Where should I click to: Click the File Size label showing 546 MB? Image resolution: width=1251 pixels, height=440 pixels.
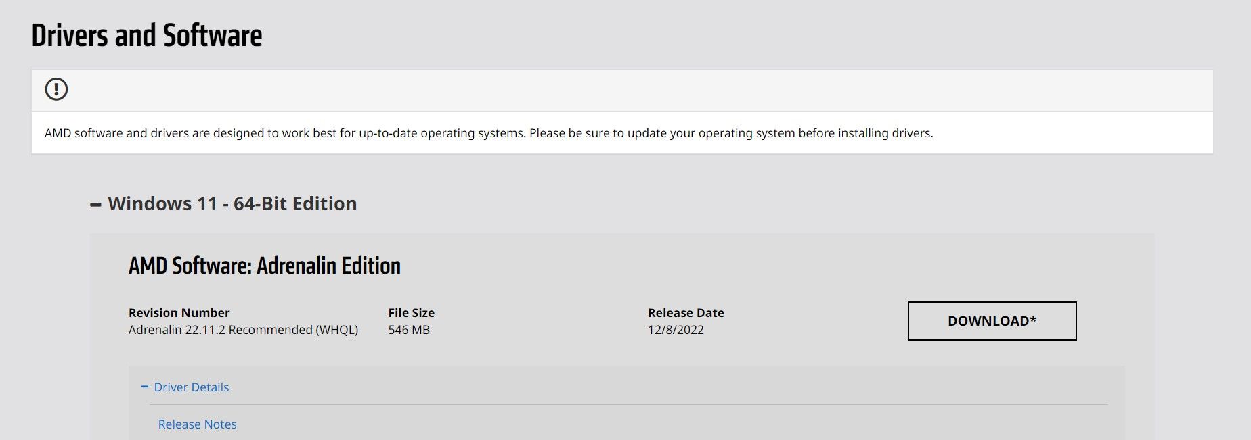tap(410, 312)
